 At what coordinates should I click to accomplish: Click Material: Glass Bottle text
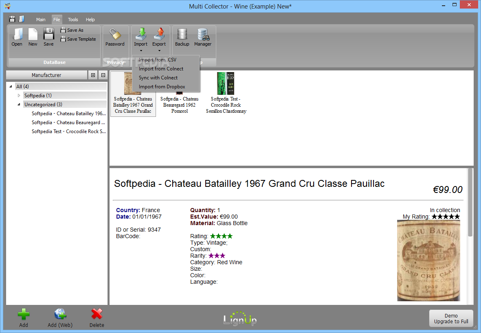(219, 223)
